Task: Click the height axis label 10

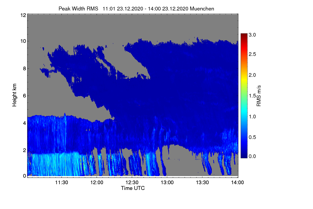Action: point(23,41)
